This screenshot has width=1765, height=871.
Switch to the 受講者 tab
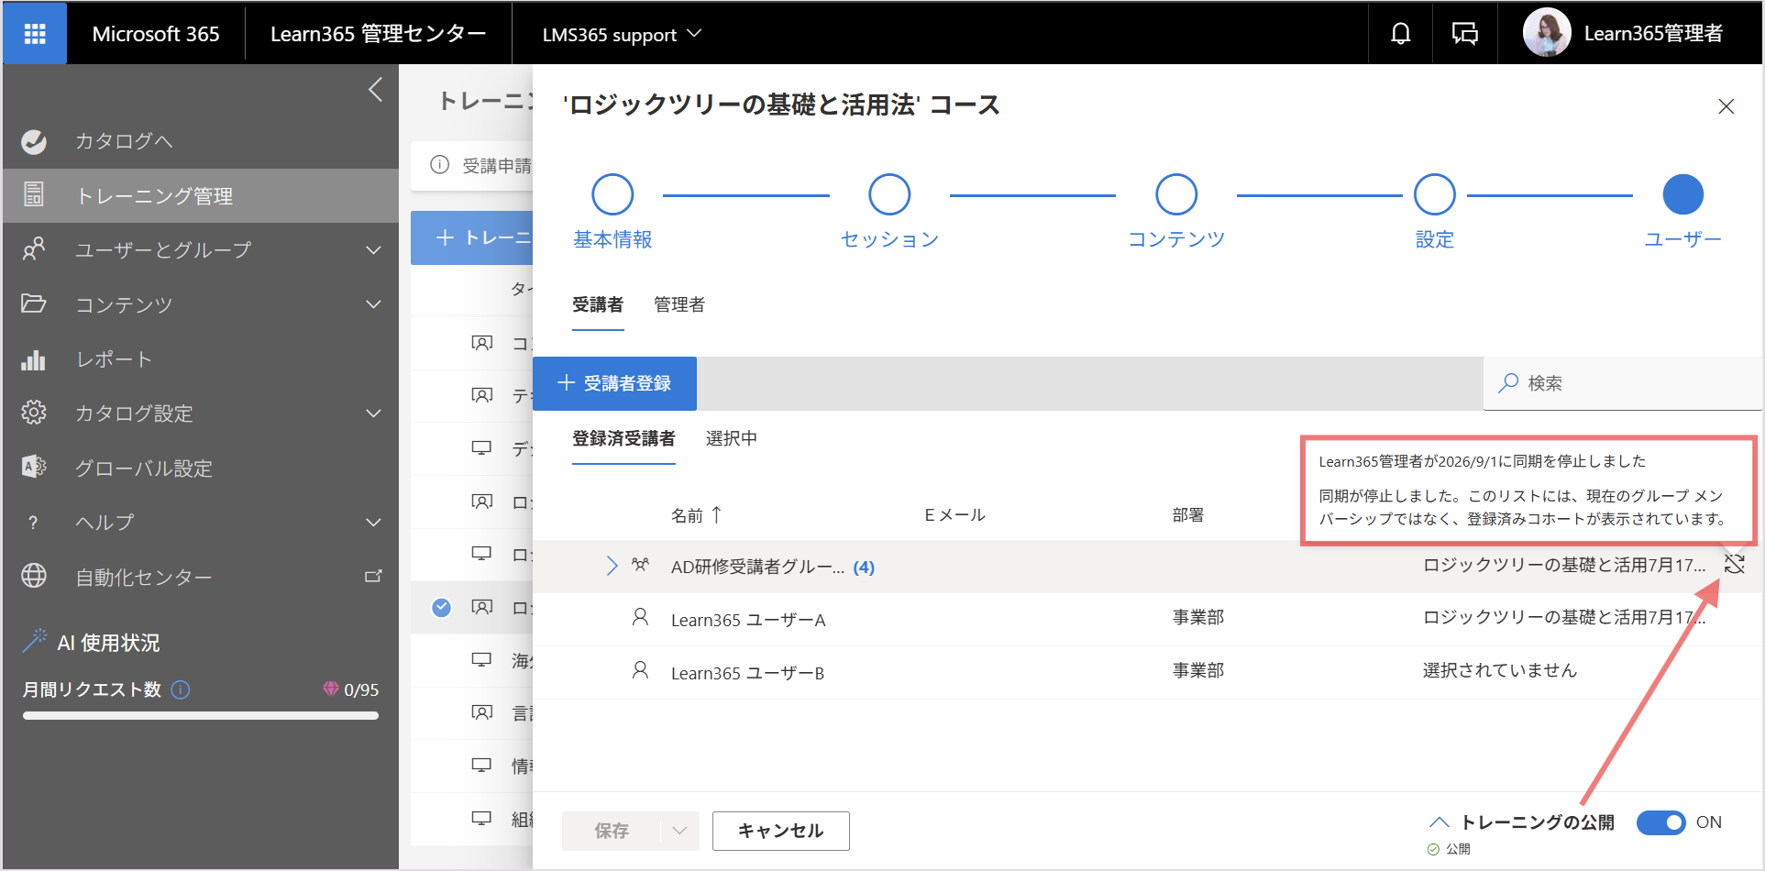[598, 304]
